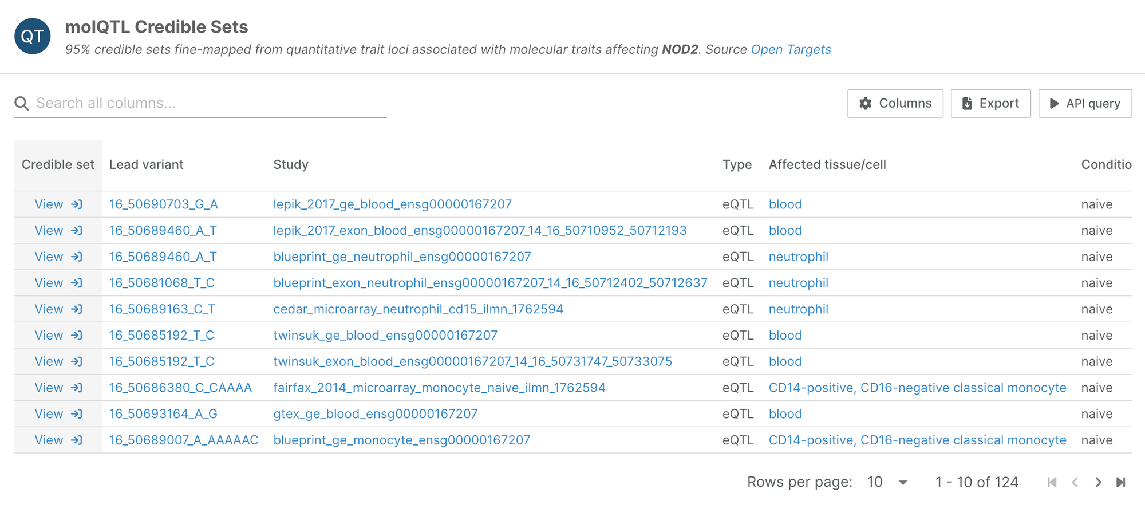This screenshot has height=532, width=1145.
Task: Click the Lead variant column header
Action: coord(146,165)
